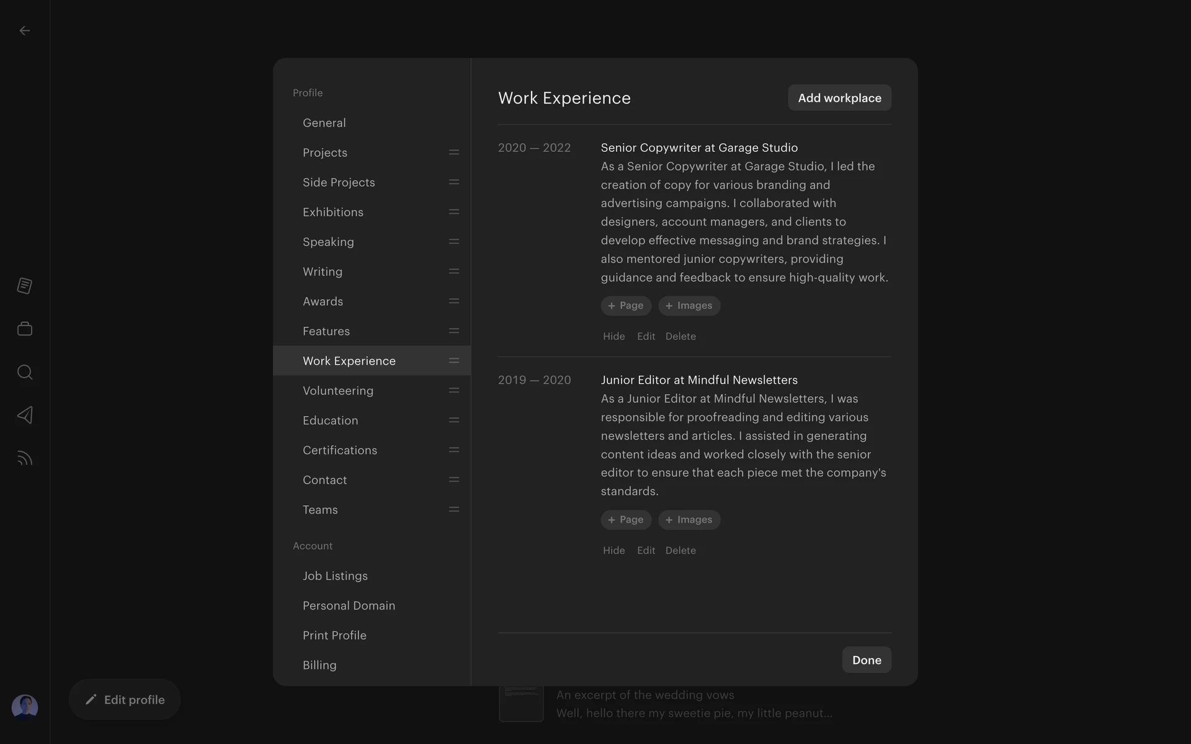Open the paper plane messages icon
The height and width of the screenshot is (744, 1191).
pyautogui.click(x=25, y=415)
